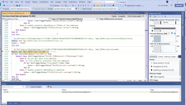Open the Debug menu
This screenshot has width=186, height=105.
pyautogui.click(x=35, y=2)
